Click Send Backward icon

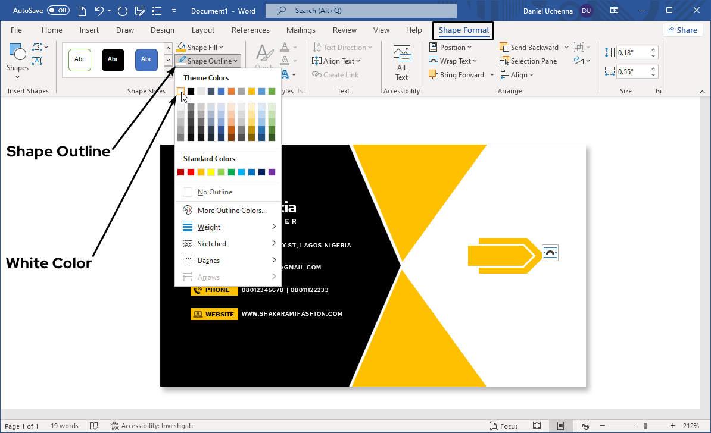pos(504,48)
